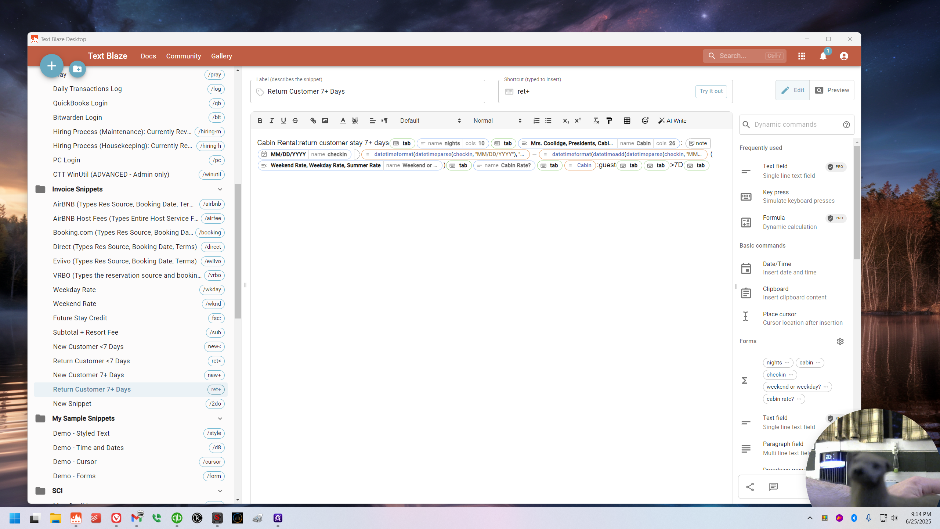The image size is (940, 529).
Task: Toggle underline formatting
Action: point(283,120)
